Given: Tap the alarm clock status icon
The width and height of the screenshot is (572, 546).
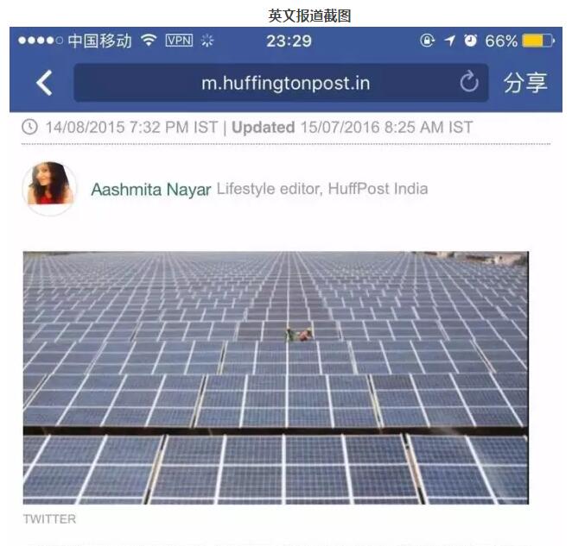Looking at the screenshot, I should [470, 40].
